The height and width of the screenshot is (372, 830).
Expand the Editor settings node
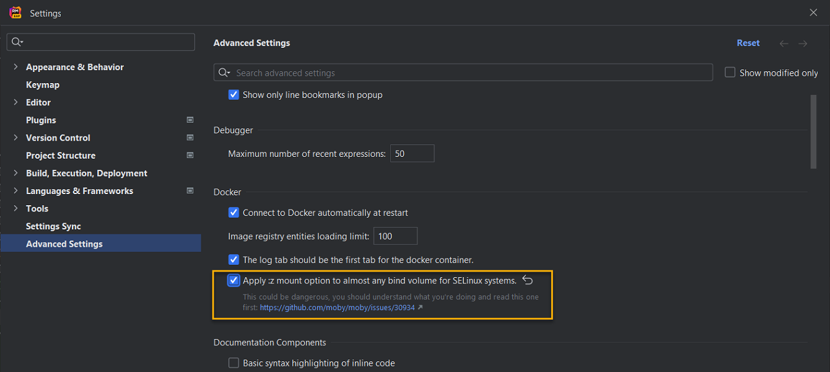pos(15,102)
